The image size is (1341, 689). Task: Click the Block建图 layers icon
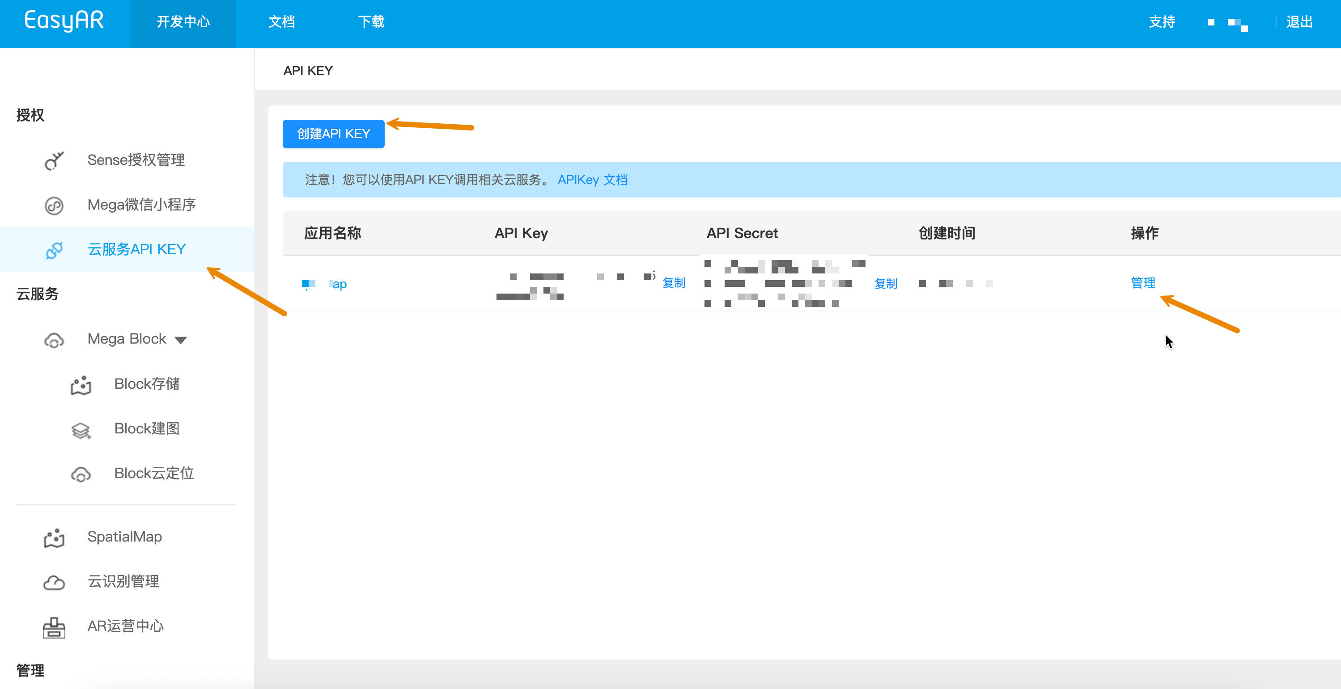point(81,430)
